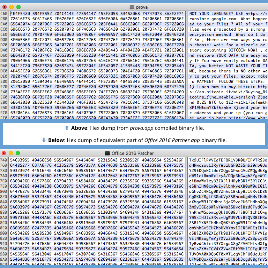Select ASCII line "TA, you better NOT WASTE YOUR TI"
Image resolution: width=268 pixels, height=268 pixels.
pyautogui.click(x=228, y=66)
